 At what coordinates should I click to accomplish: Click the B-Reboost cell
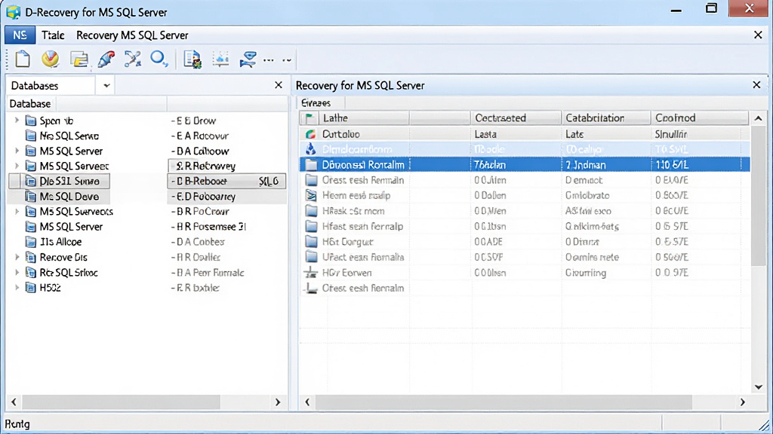226,181
